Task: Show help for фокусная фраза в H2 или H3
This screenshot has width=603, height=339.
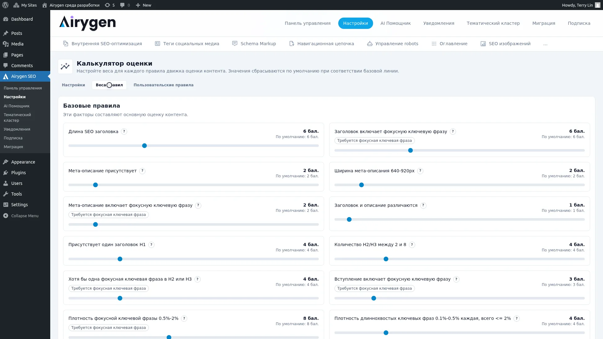Action: 197,279
